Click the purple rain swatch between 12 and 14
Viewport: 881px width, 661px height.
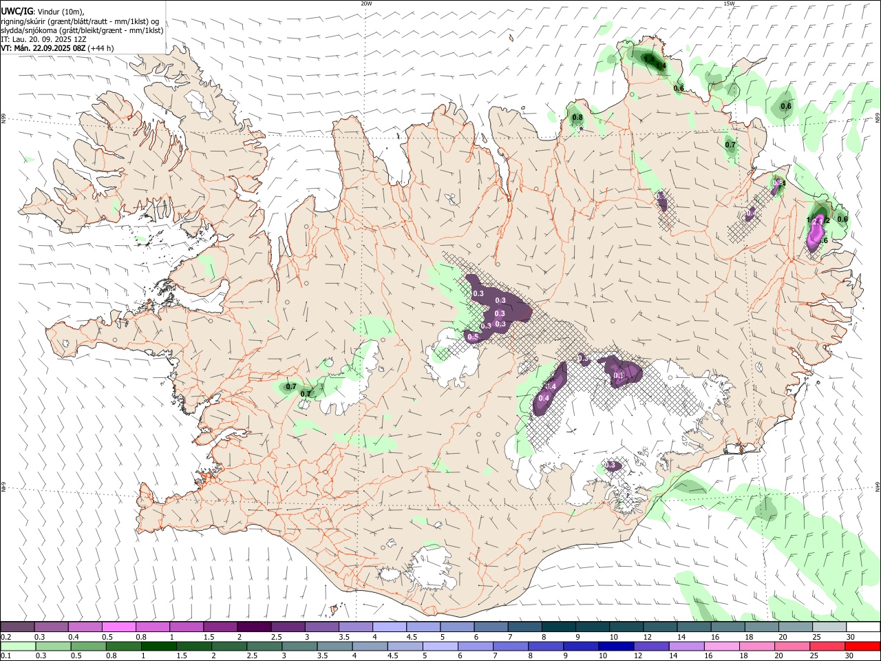click(652, 646)
